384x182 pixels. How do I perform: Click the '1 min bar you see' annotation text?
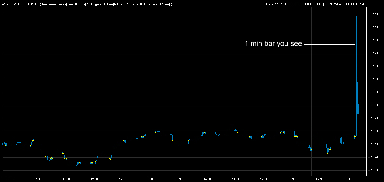(x=273, y=44)
